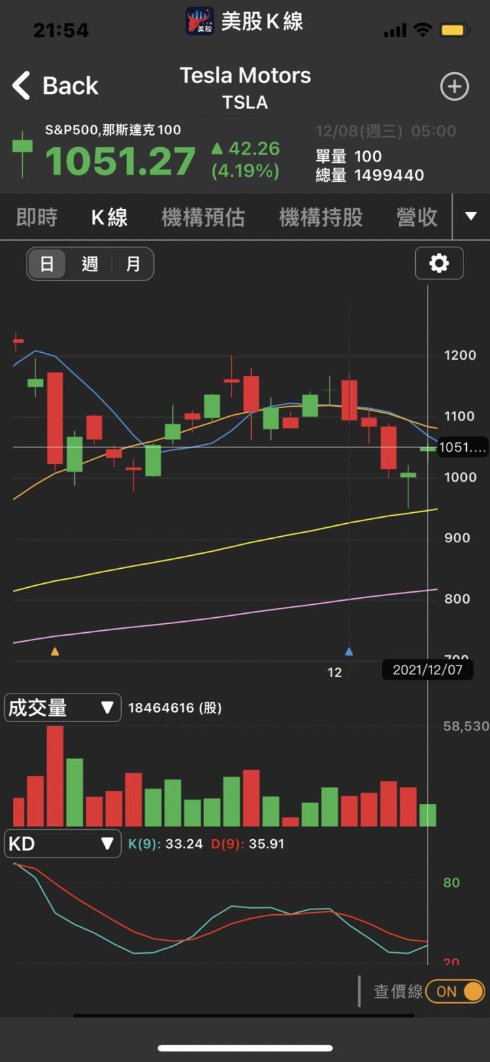Tap the Back arrow icon
Image resolution: width=490 pixels, height=1062 pixels.
tap(22, 87)
